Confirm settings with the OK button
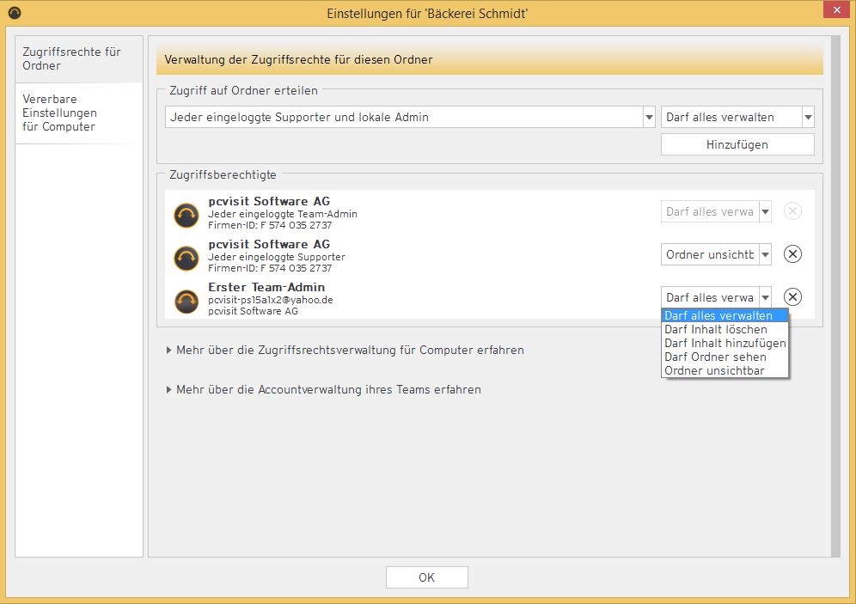 (x=426, y=577)
